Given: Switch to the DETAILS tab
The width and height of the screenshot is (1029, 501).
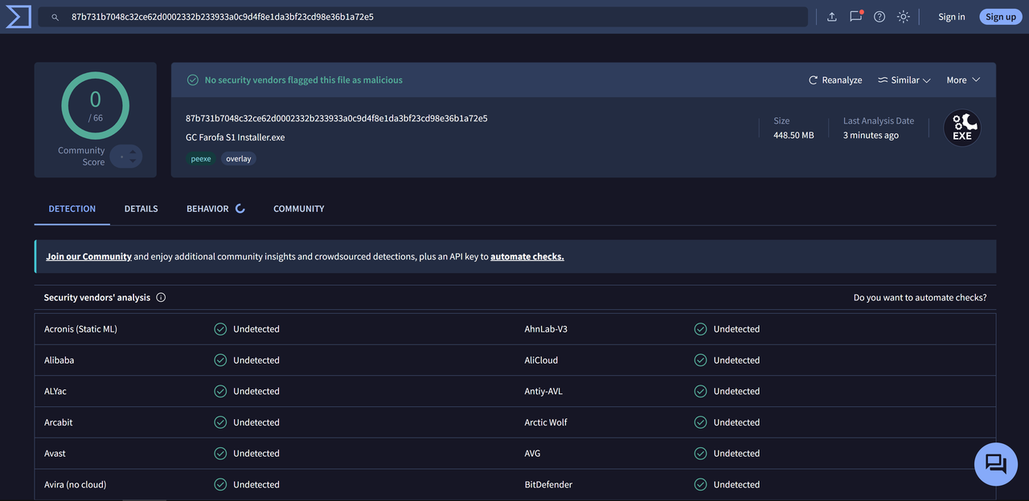Looking at the screenshot, I should (x=141, y=209).
